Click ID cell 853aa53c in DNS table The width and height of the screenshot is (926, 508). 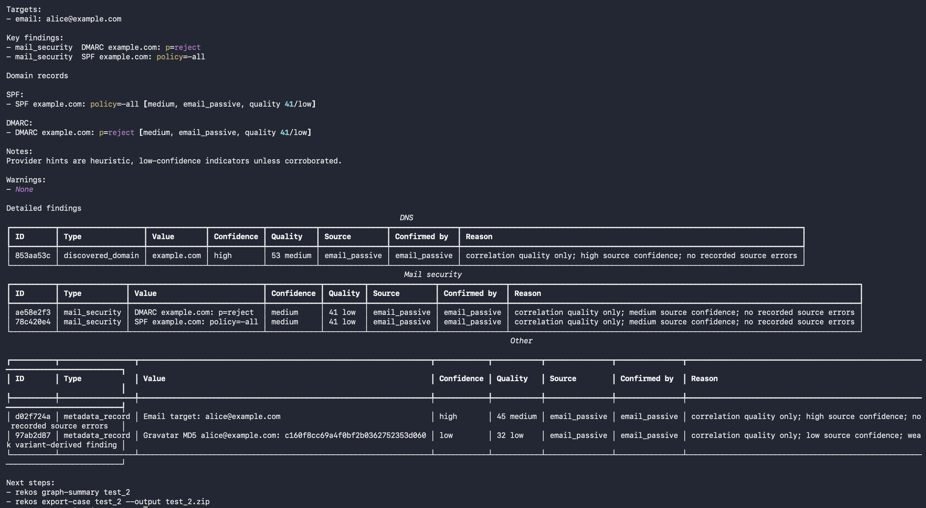[x=33, y=256]
